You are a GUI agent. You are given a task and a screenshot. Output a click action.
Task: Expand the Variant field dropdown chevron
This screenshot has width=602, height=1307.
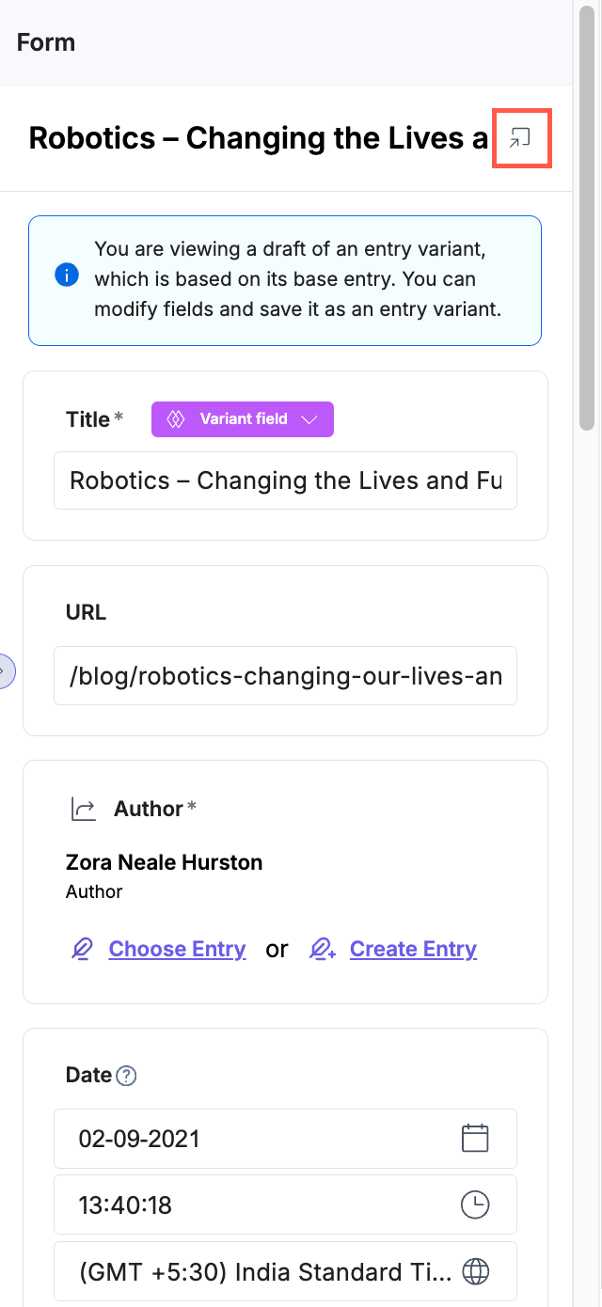tap(310, 419)
